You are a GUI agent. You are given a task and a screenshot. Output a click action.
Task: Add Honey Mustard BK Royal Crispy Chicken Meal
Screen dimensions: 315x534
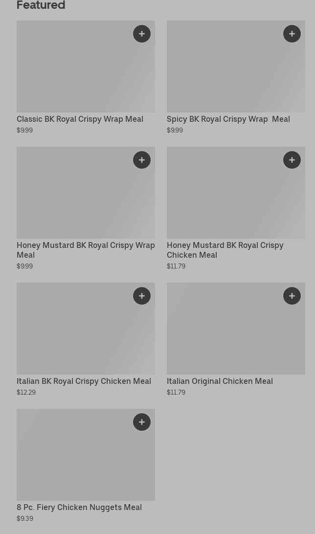pyautogui.click(x=292, y=160)
